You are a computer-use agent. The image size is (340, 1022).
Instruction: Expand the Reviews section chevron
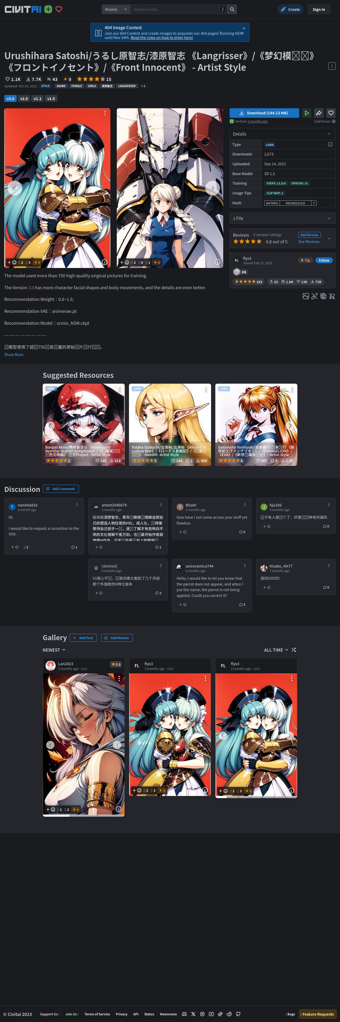coord(329,238)
